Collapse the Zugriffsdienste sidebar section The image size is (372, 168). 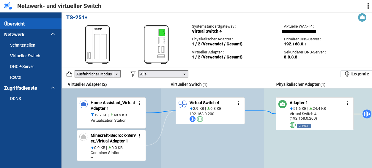tap(53, 88)
